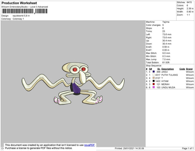195x151 pixels.
Task: Click the St. column header
Action: [159, 69]
